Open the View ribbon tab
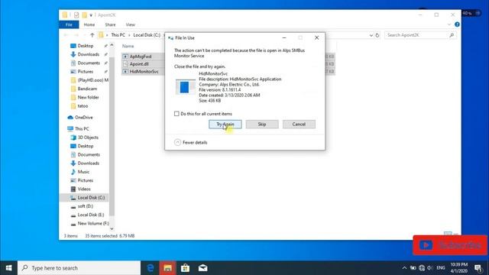Image resolution: width=489 pixels, height=275 pixels. coord(131,24)
